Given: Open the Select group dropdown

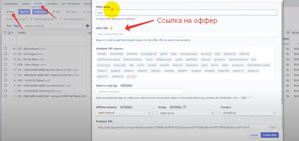Looking at the screenshot, I should click(x=187, y=113).
